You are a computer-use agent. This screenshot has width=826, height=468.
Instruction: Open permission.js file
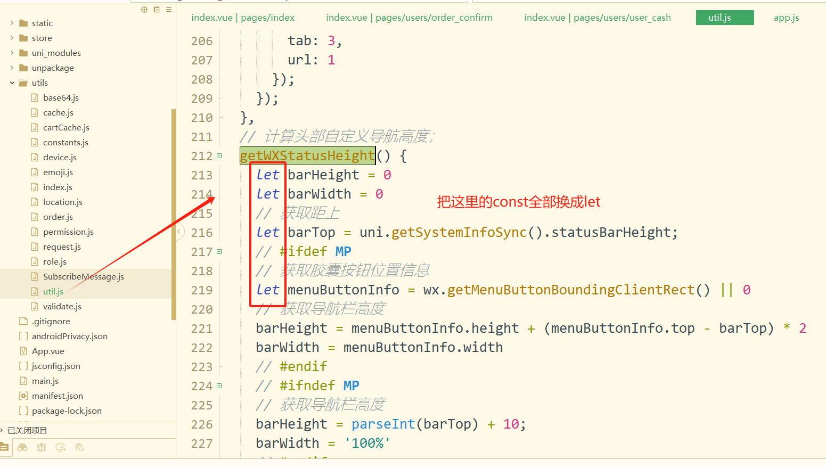pos(68,232)
